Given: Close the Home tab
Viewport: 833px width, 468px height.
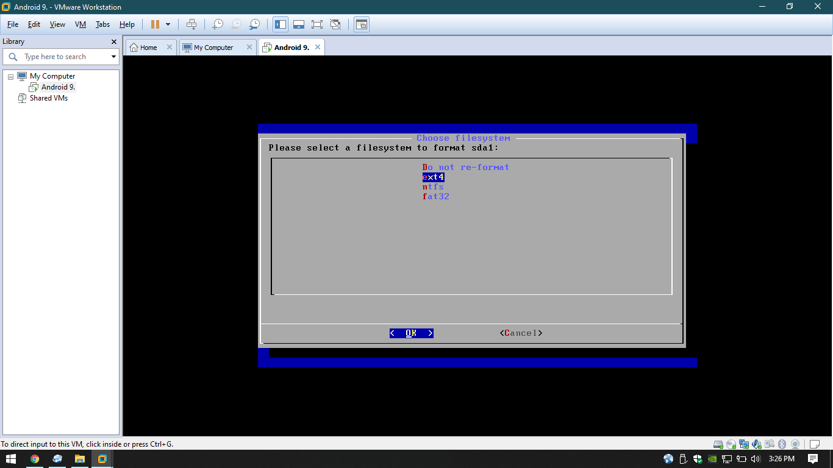Looking at the screenshot, I should tap(169, 47).
